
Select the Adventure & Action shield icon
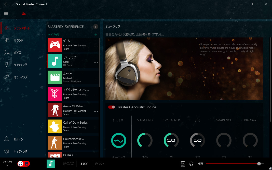tap(55, 94)
